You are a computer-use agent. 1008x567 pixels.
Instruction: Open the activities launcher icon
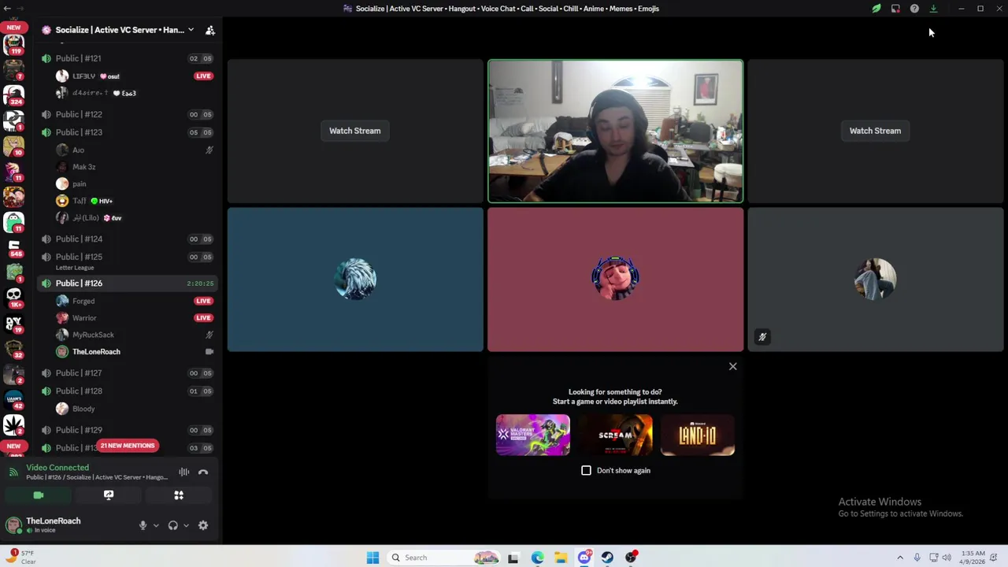179,495
